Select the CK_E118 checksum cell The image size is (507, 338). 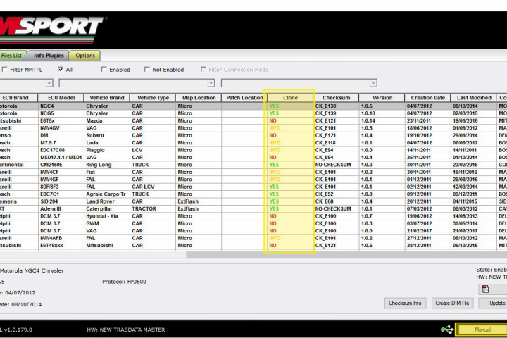coord(337,143)
